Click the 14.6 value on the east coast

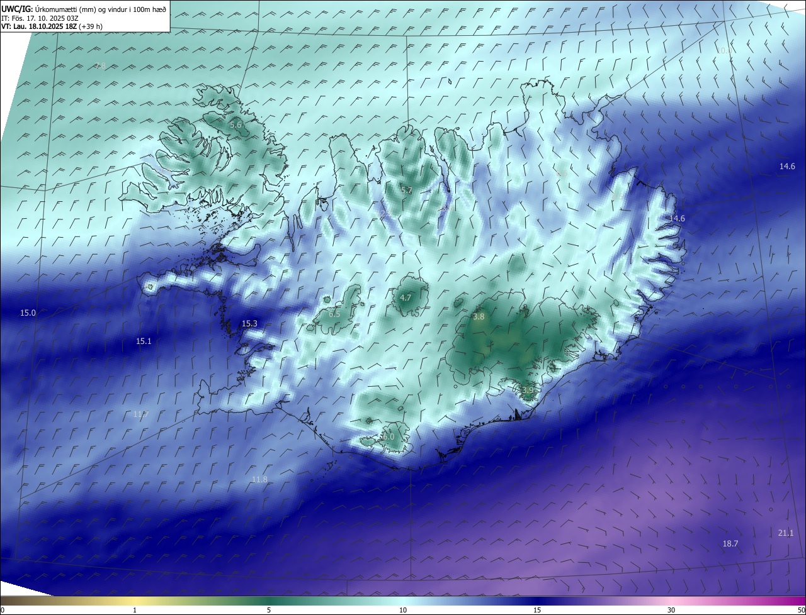[x=677, y=218]
